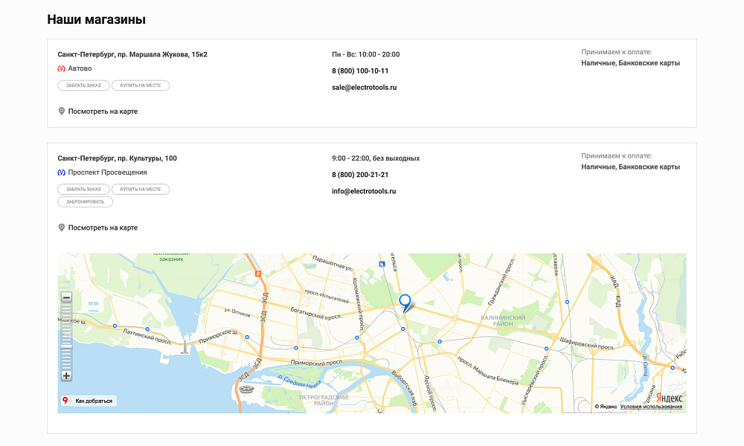Click the blue store location pin on map
Screen dimensions: 744x446
point(405,301)
